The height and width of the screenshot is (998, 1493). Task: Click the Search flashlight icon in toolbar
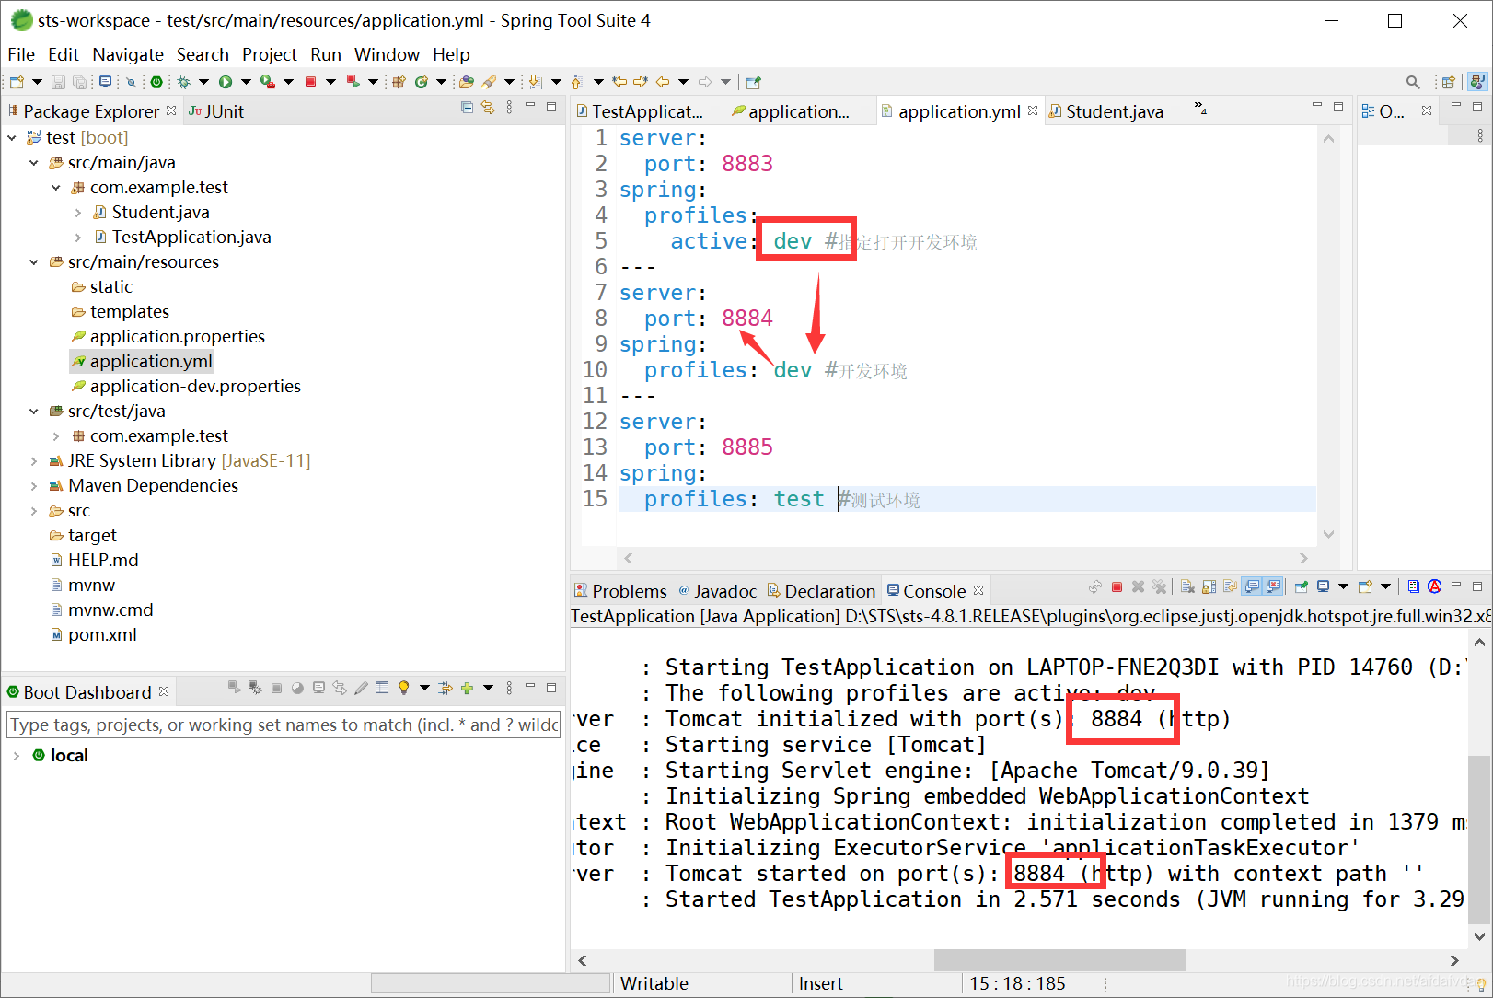(x=489, y=82)
